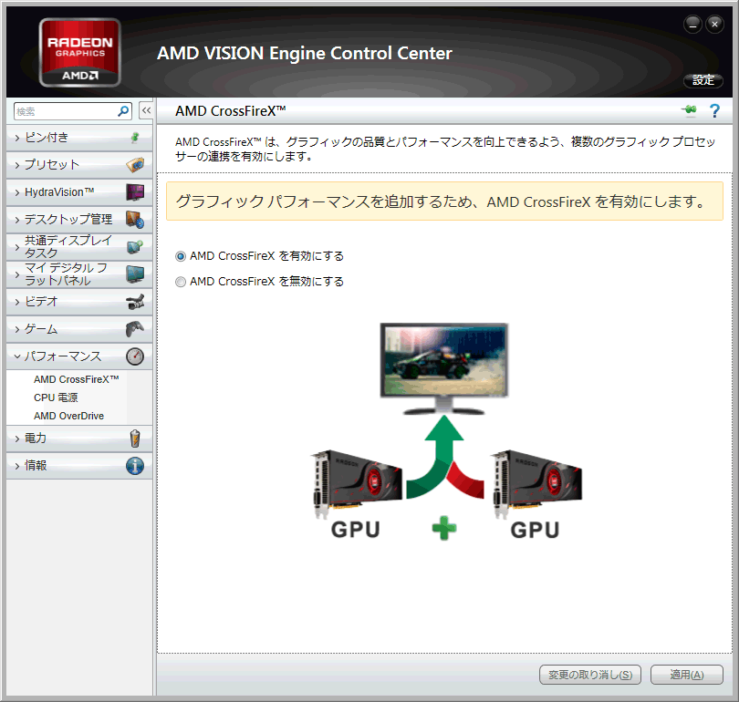Click the デスクトップ管理 icon
This screenshot has width=739, height=702.
tap(135, 220)
